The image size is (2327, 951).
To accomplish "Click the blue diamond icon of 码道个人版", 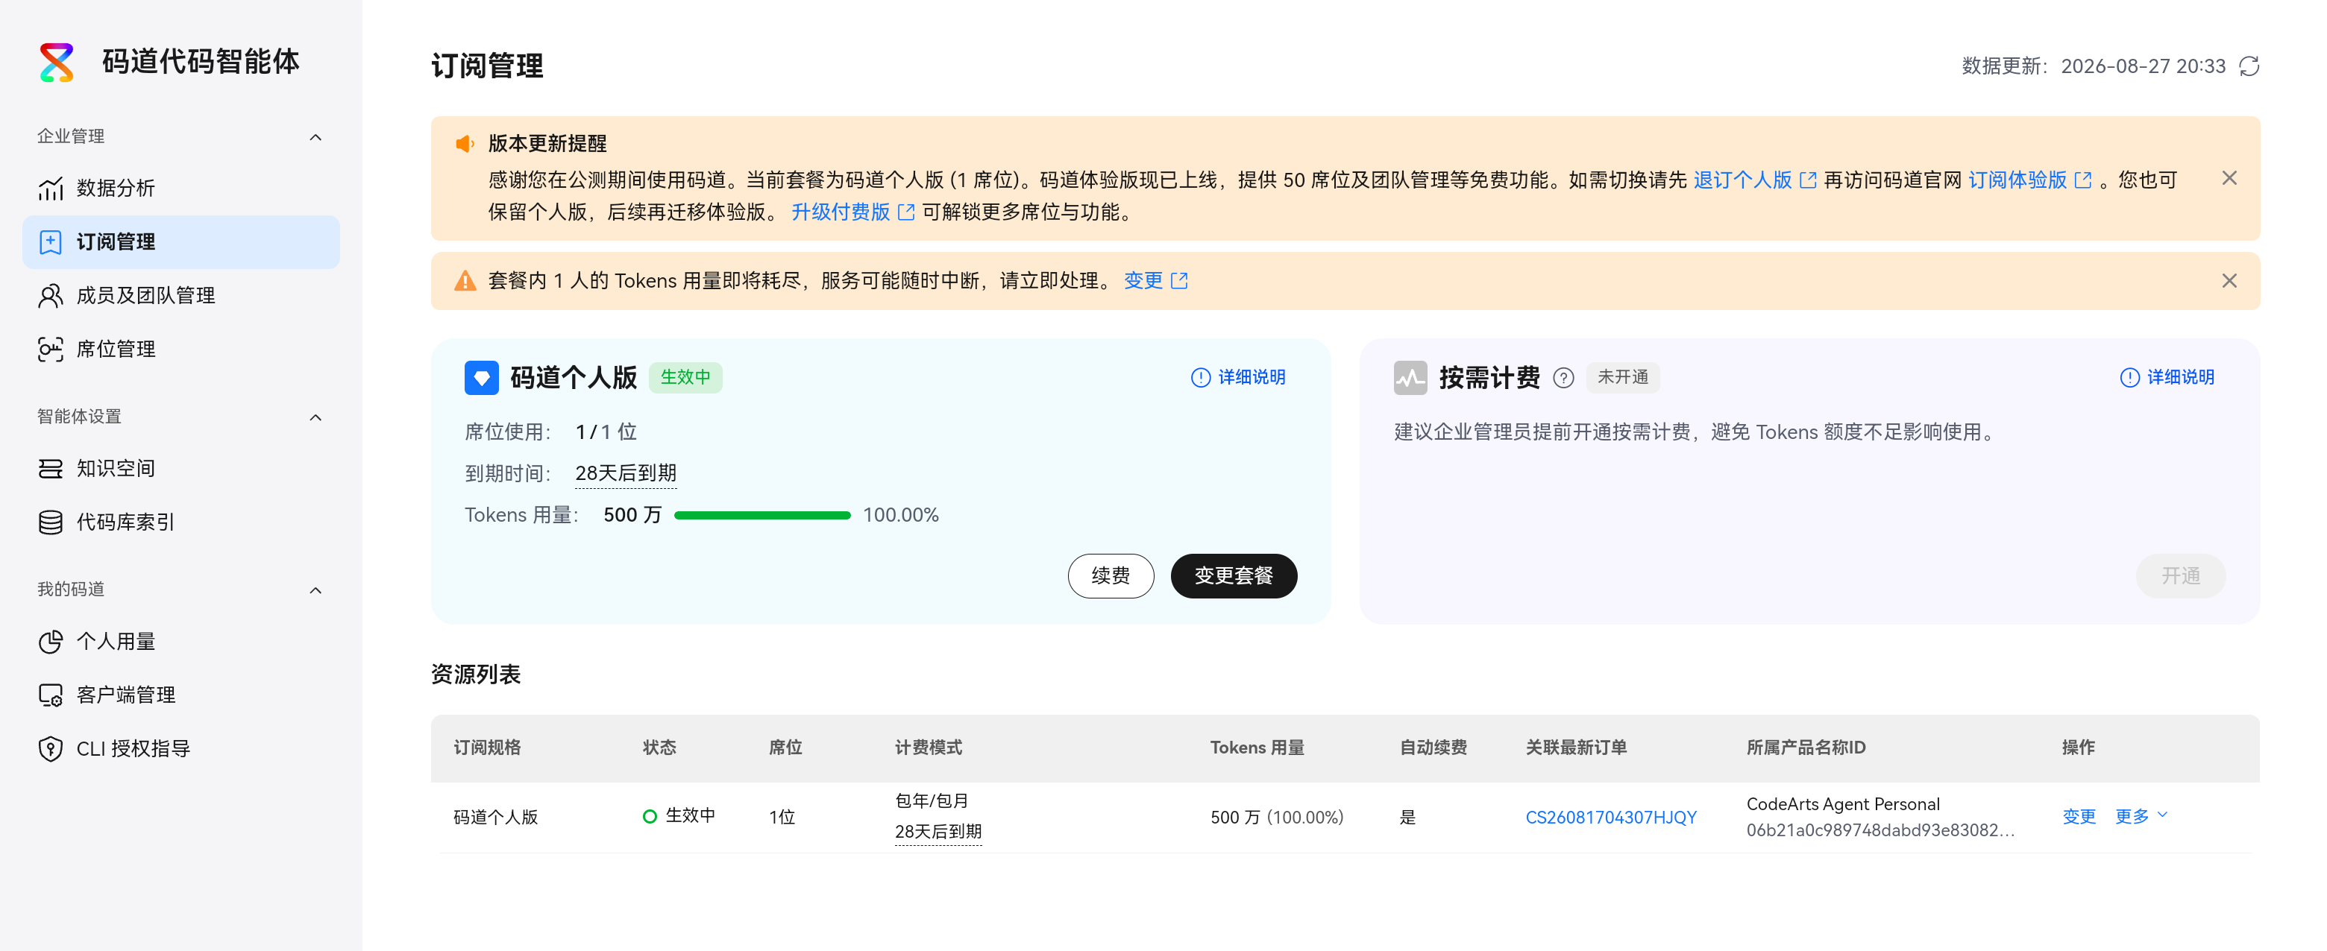I will [482, 377].
